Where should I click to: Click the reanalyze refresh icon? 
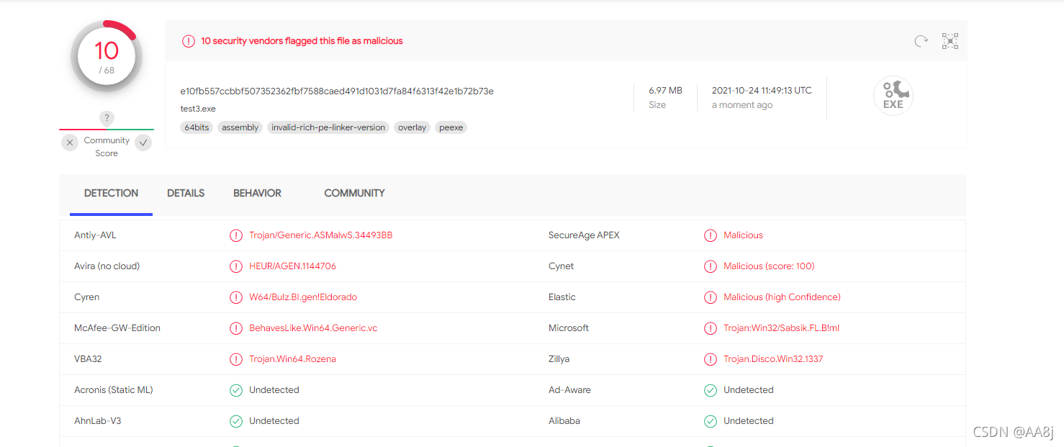(x=921, y=41)
